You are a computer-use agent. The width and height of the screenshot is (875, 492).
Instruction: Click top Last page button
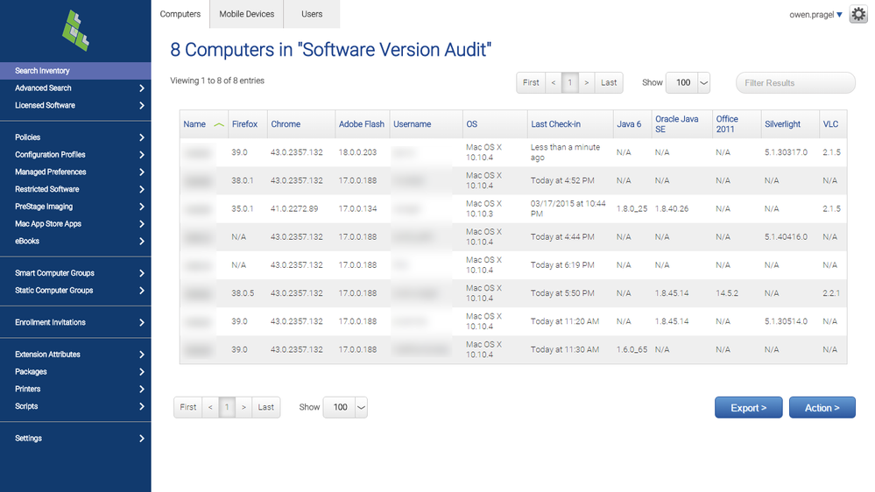609,82
